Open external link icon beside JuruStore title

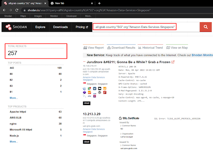click(173, 62)
